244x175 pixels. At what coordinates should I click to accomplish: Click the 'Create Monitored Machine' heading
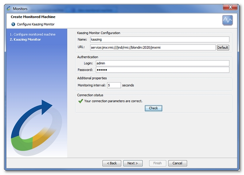point(33,17)
